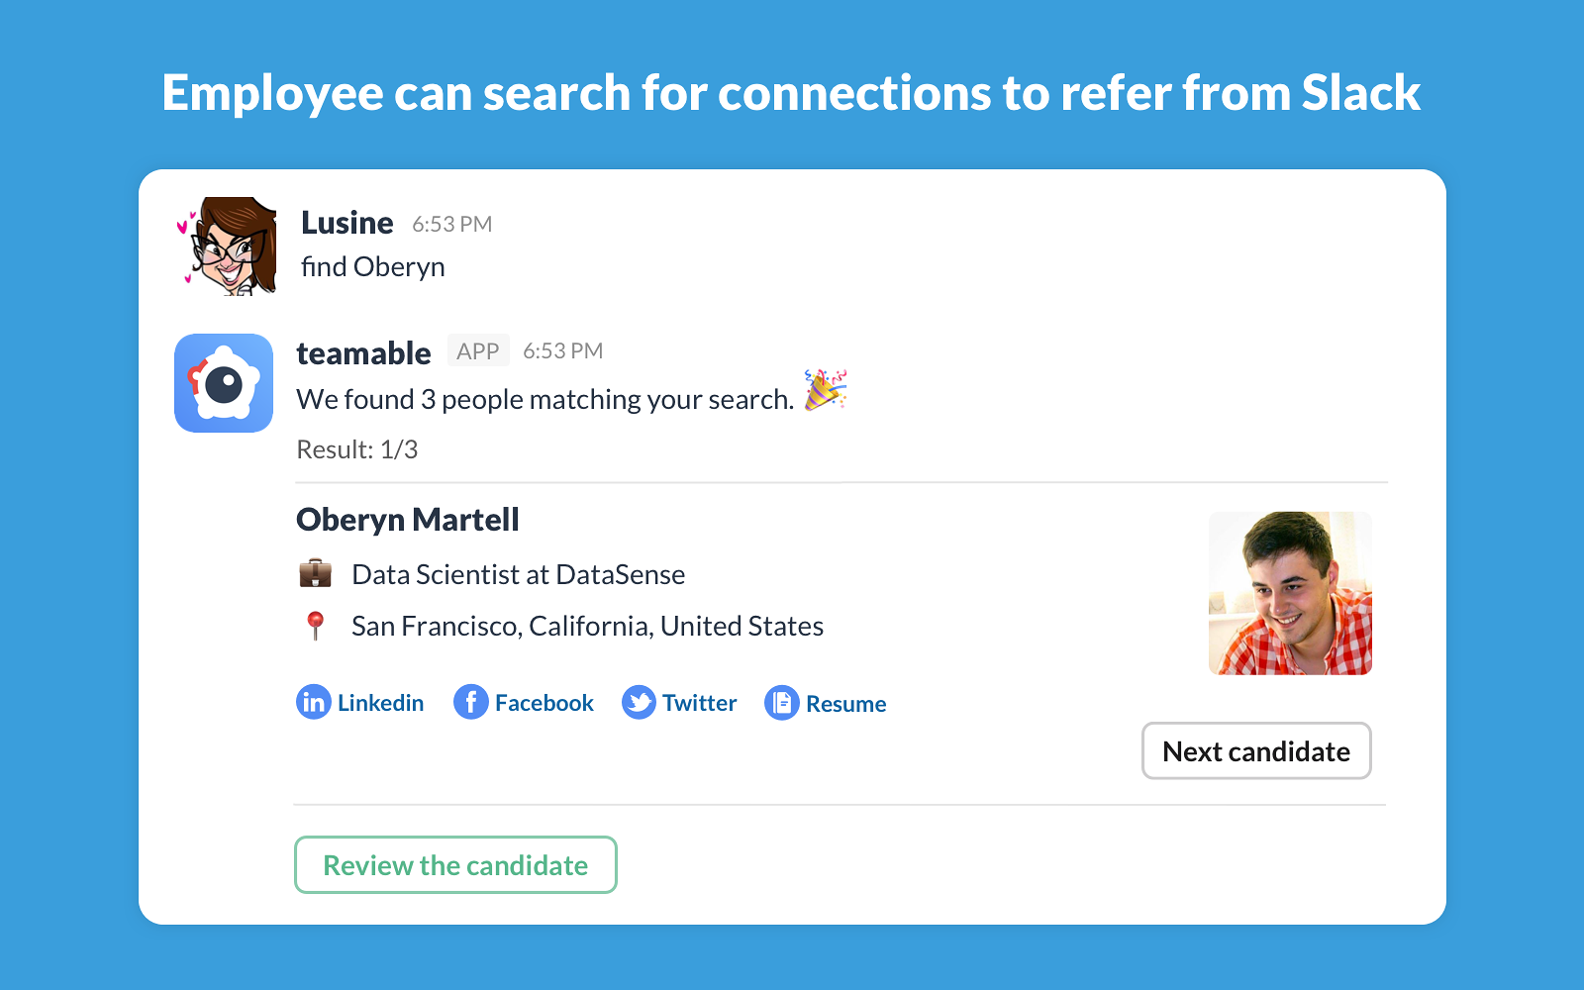Open the Resume link text

click(845, 704)
